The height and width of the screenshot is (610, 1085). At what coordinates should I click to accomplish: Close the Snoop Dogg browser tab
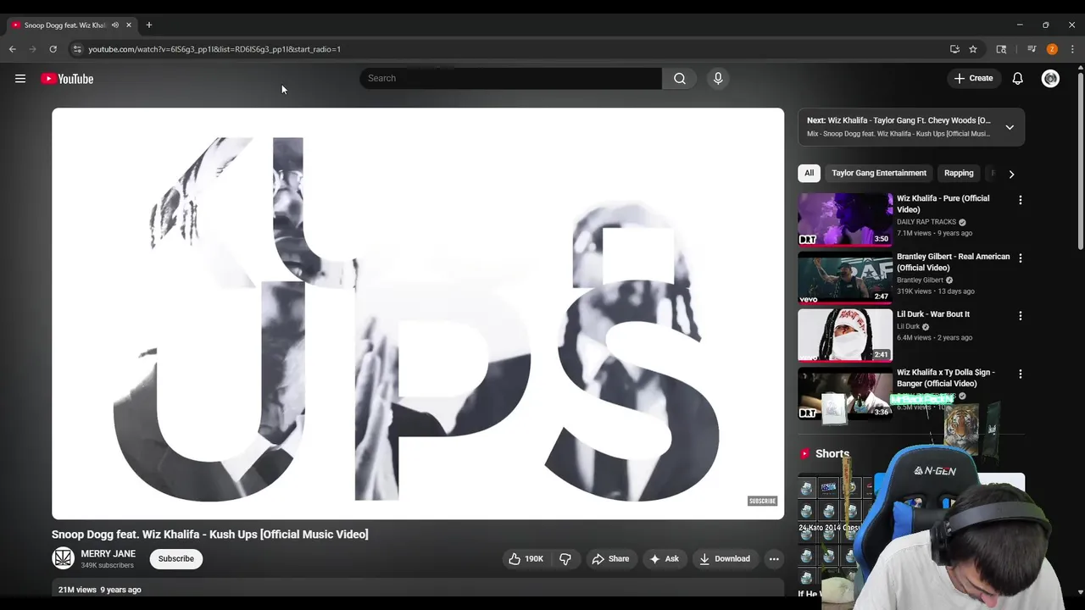pyautogui.click(x=129, y=25)
